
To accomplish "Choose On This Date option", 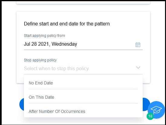I will [x=83, y=97].
